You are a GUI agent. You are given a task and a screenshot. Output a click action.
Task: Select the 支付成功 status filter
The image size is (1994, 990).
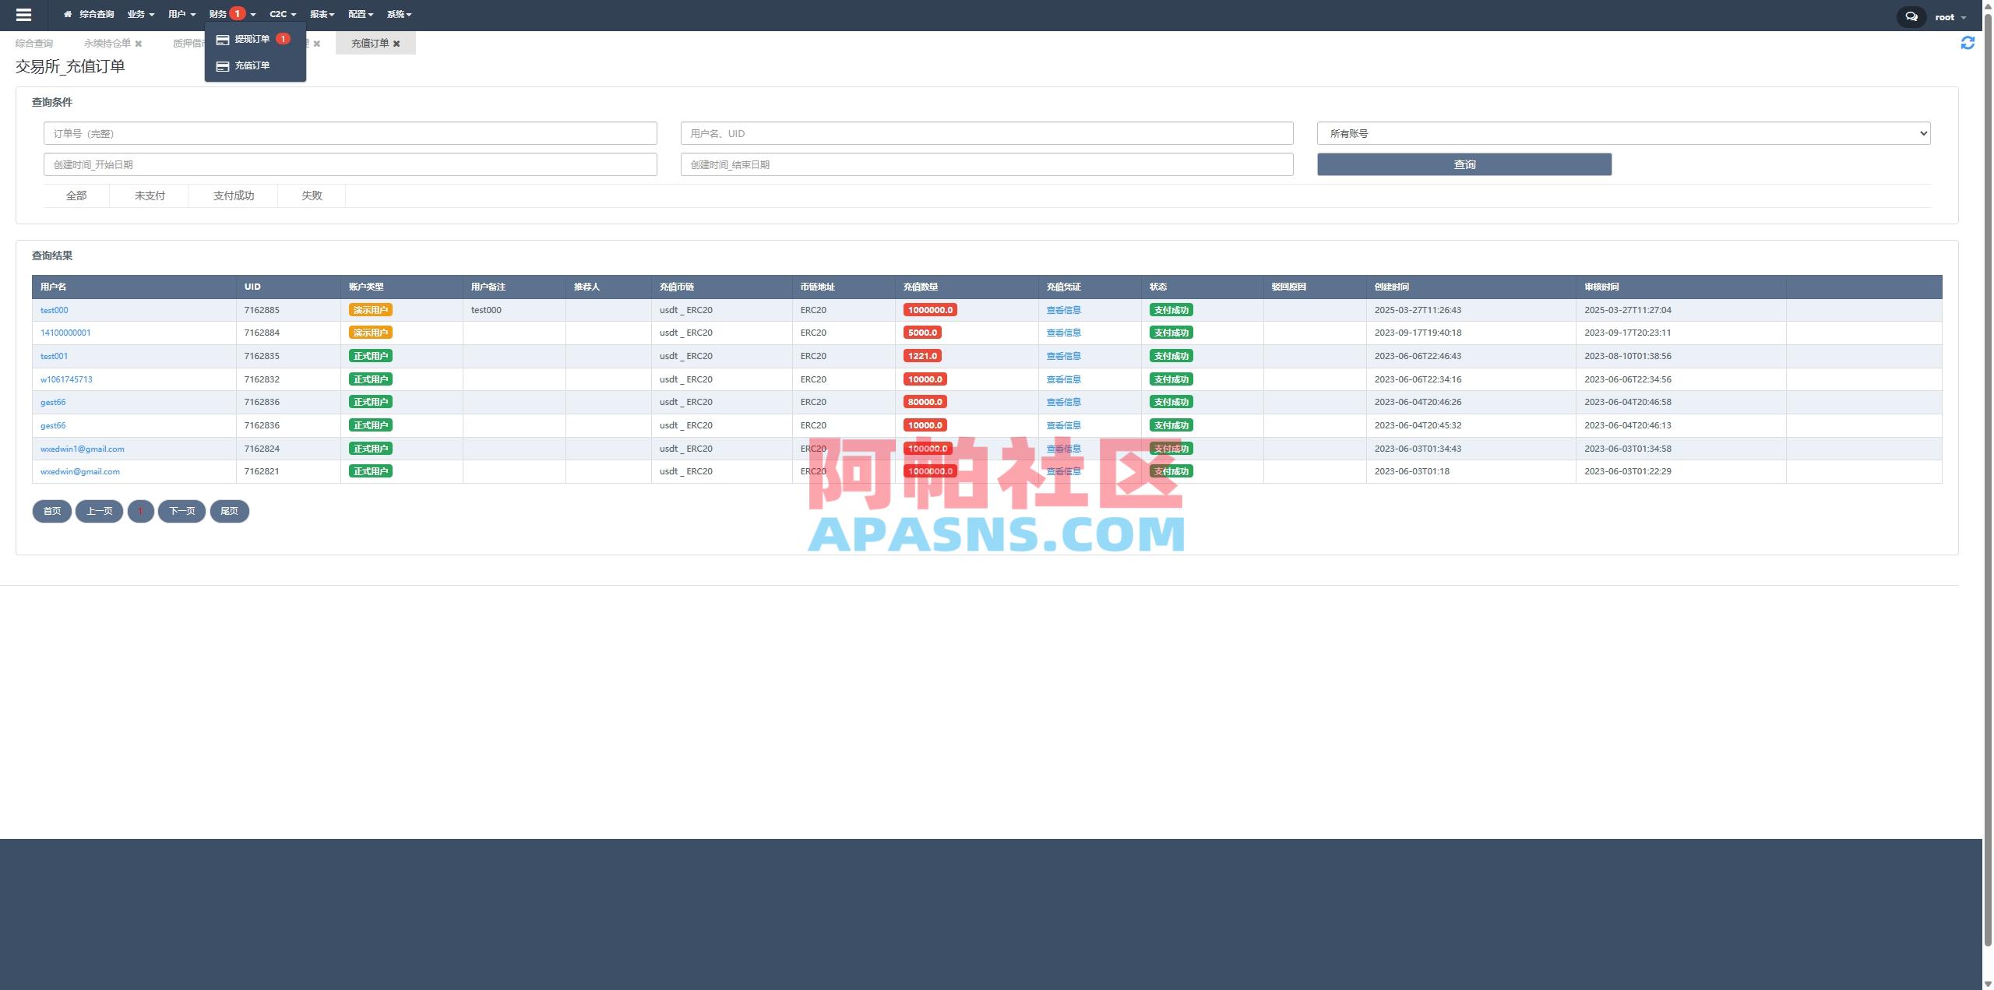point(233,196)
